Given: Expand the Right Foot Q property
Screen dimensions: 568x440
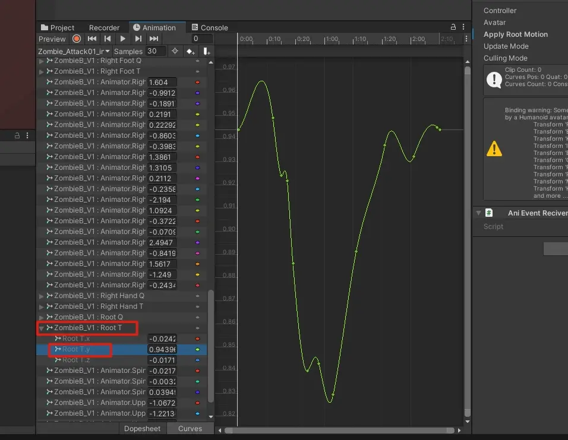Looking at the screenshot, I should point(42,61).
